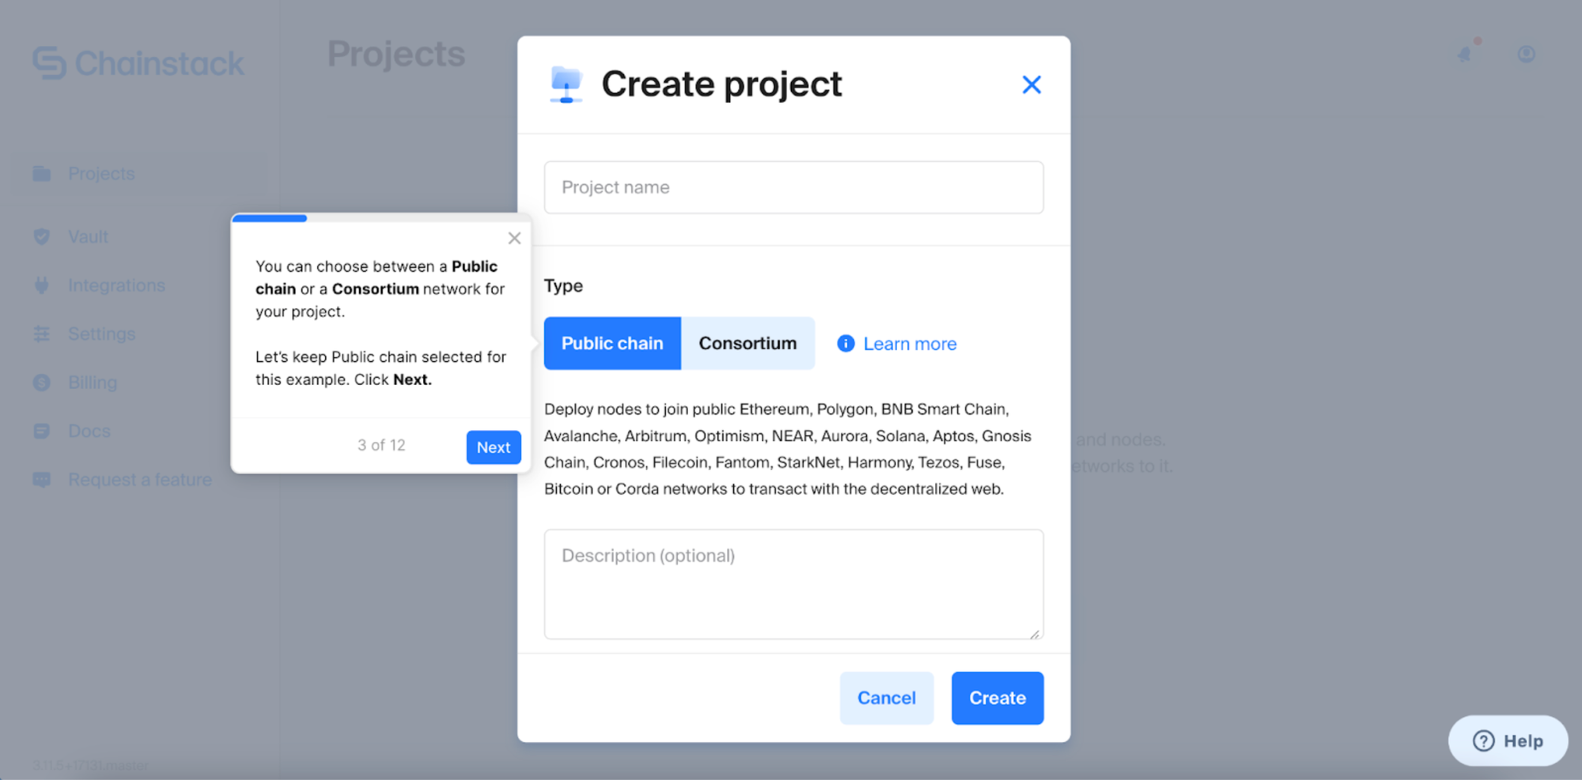Open Projects in the sidebar
The image size is (1582, 780).
138,173
